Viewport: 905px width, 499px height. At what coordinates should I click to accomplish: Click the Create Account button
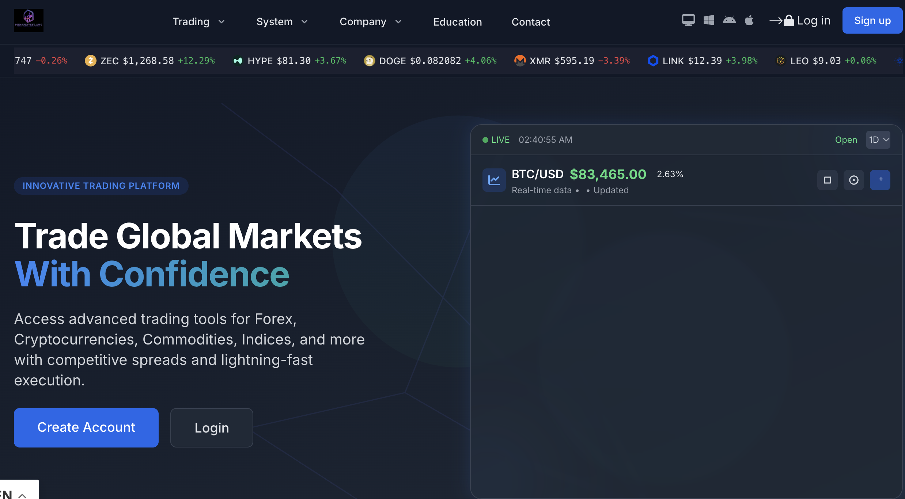click(86, 428)
